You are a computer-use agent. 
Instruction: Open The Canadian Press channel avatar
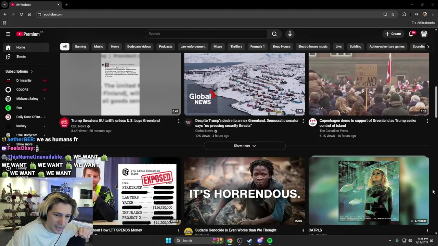click(313, 122)
